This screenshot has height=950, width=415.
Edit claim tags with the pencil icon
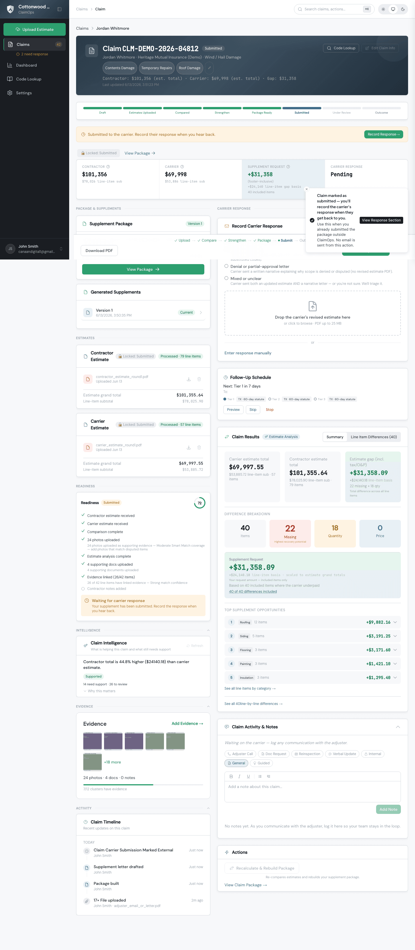(209, 68)
